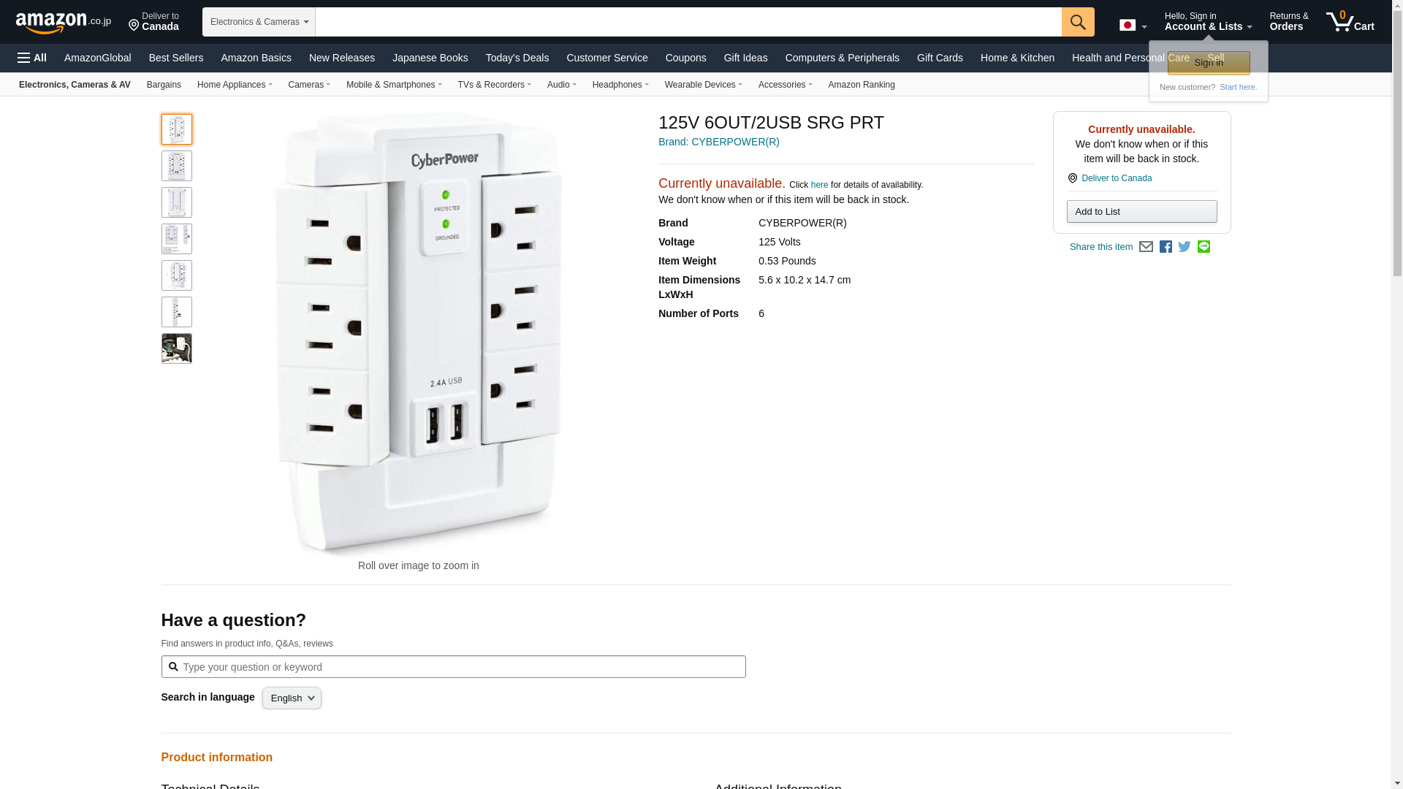Click the Add to List button
Image resolution: width=1403 pixels, height=789 pixels.
point(1141,212)
